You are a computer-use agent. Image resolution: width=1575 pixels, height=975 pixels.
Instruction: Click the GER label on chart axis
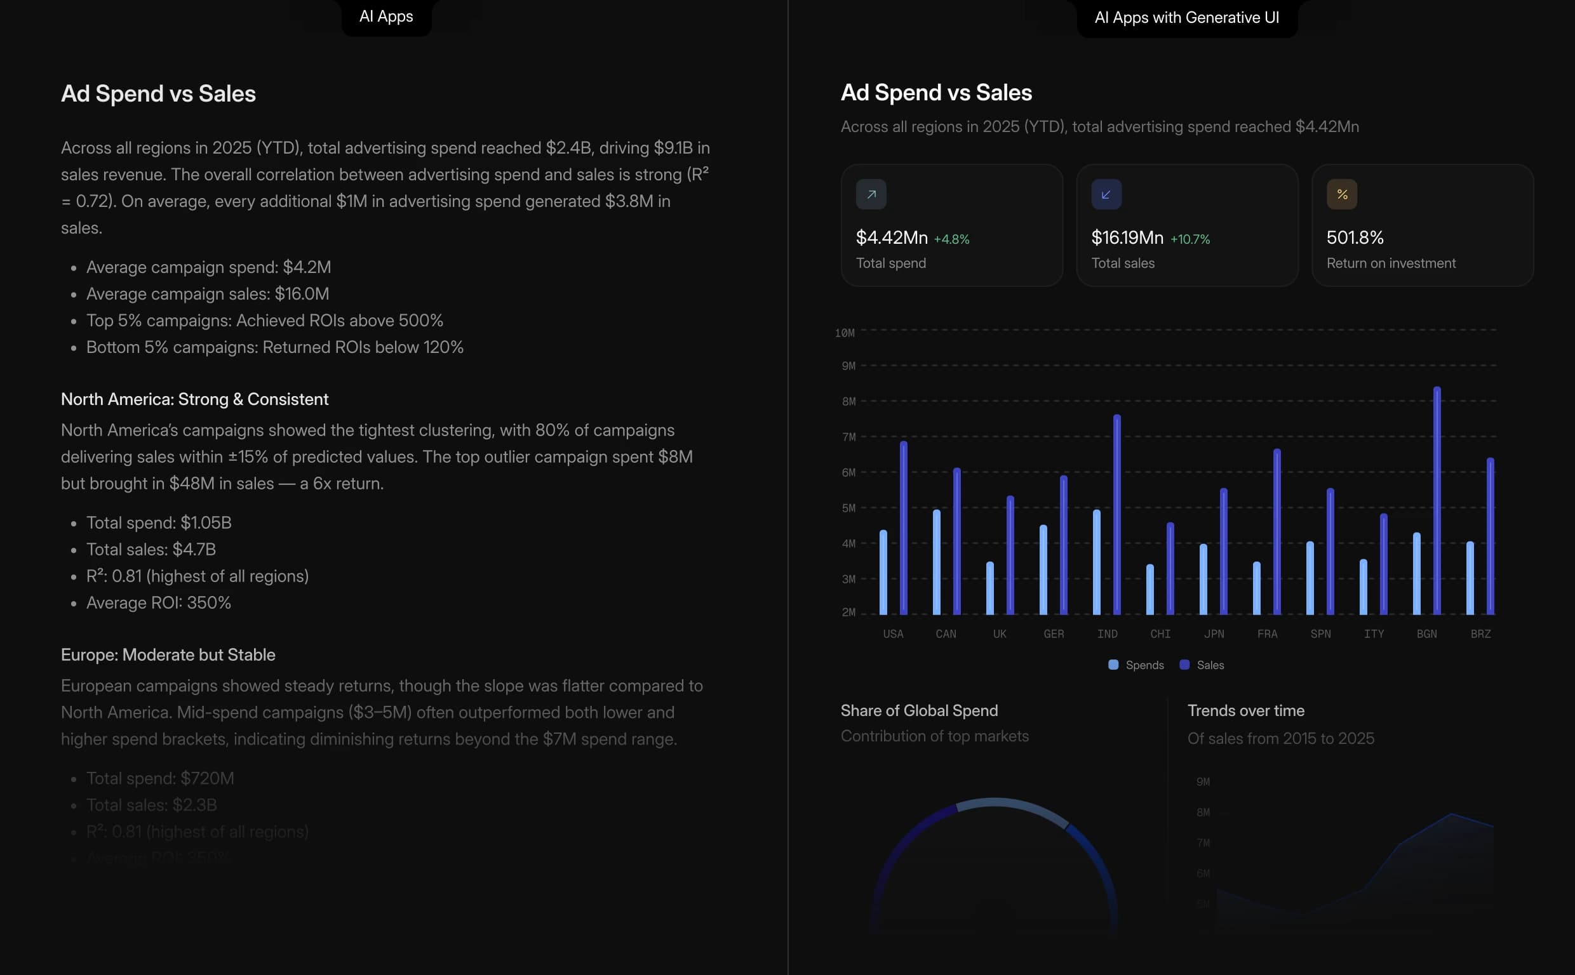[x=1053, y=634]
